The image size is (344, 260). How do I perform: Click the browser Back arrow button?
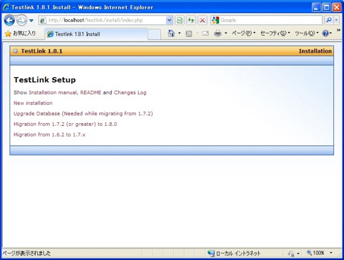click(x=10, y=20)
